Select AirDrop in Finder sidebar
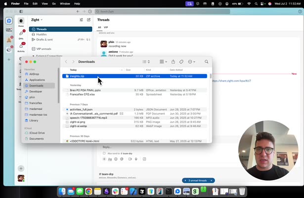Viewport: 304px width, 198px height. [x=34, y=74]
